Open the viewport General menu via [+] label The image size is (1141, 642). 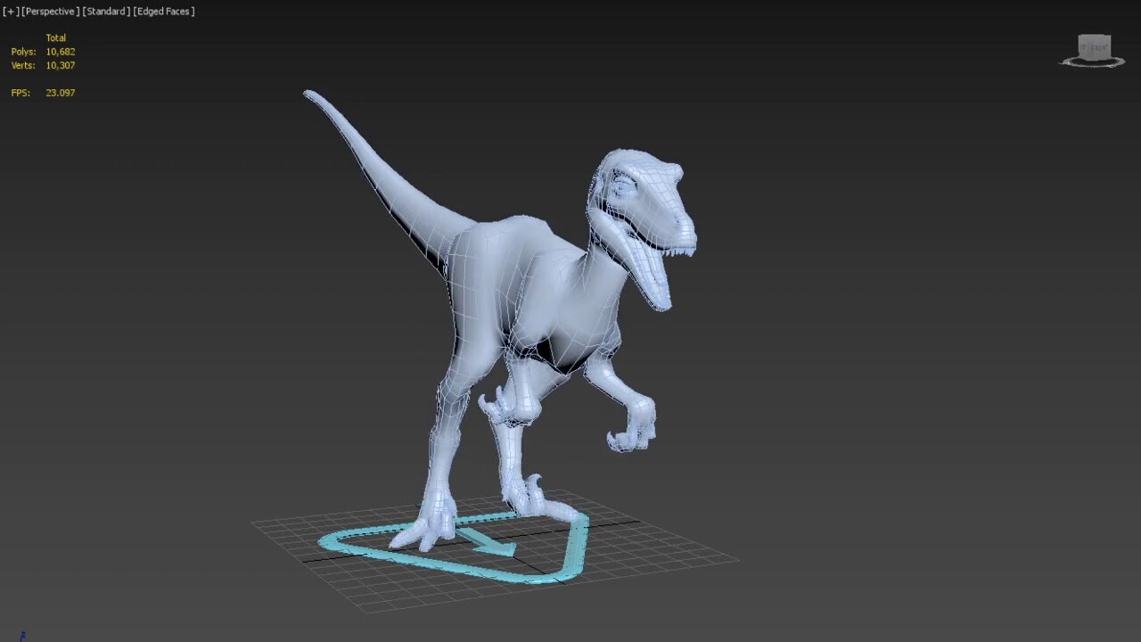pyautogui.click(x=12, y=11)
